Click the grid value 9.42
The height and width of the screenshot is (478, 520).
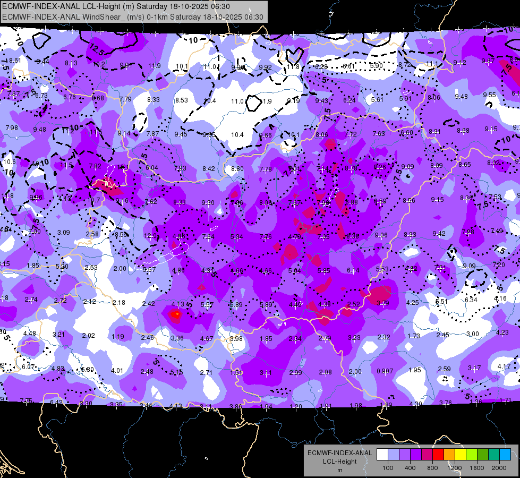(439, 234)
